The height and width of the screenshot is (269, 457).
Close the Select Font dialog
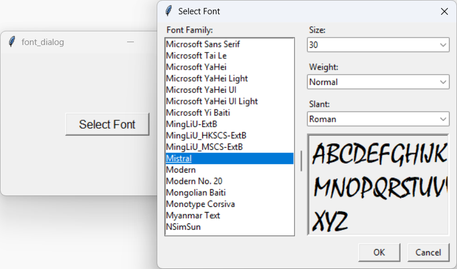tap(444, 11)
